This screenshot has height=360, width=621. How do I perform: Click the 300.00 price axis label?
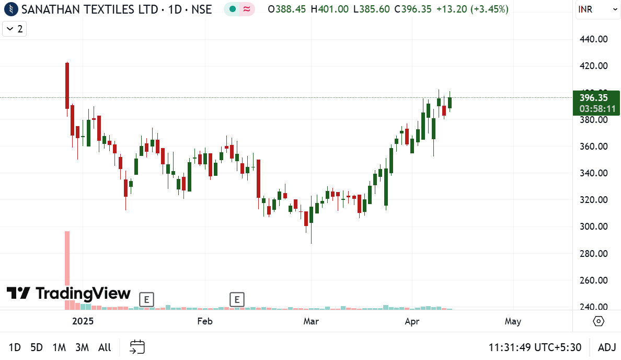click(593, 227)
